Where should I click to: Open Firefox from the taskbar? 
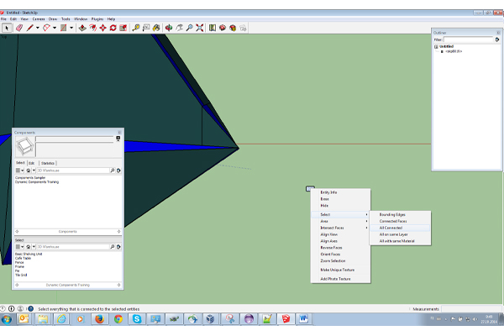point(98,319)
